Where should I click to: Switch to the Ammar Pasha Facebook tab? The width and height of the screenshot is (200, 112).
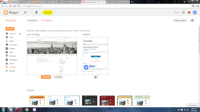click(x=69, y=2)
